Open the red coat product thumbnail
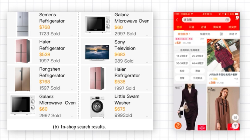This screenshot has width=250, height=140. coord(223,55)
